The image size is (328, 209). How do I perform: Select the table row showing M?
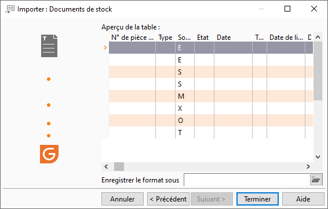click(211, 96)
